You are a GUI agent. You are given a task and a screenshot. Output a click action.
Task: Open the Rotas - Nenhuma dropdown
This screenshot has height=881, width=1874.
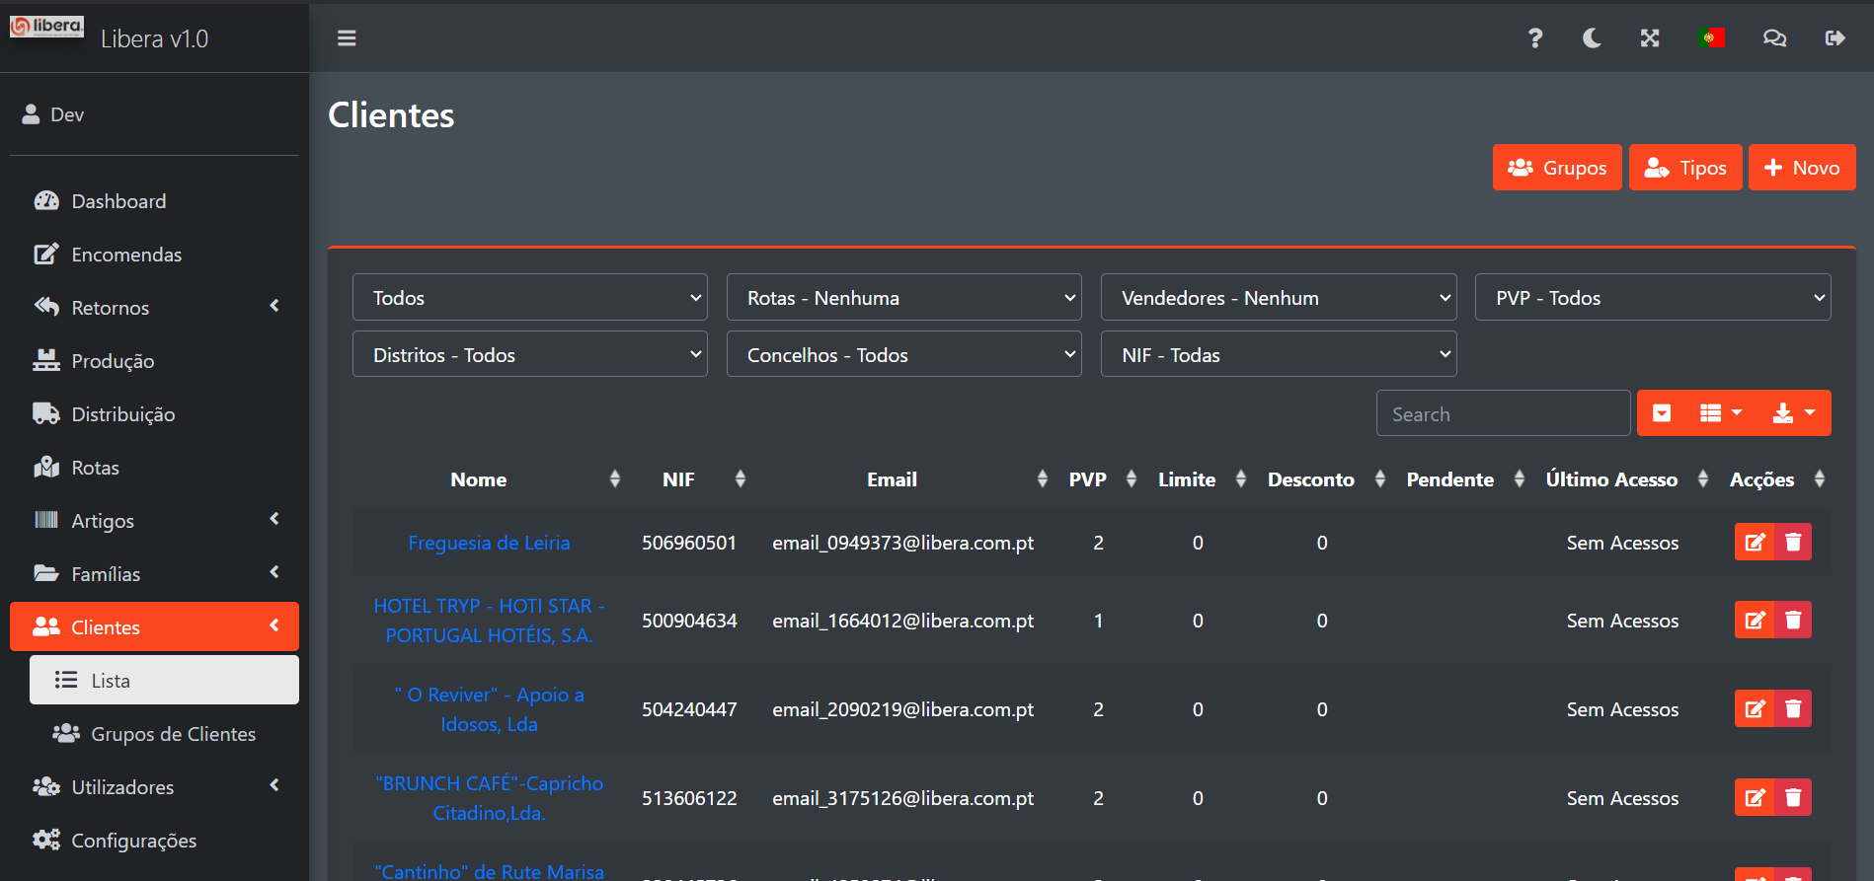coord(903,298)
